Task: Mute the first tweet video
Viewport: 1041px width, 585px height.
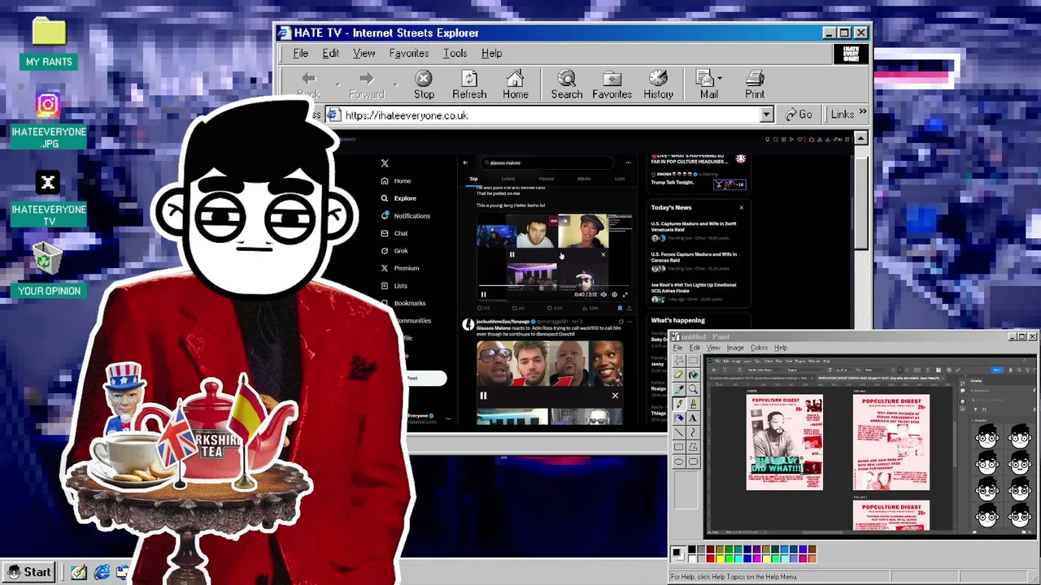Action: [x=603, y=294]
